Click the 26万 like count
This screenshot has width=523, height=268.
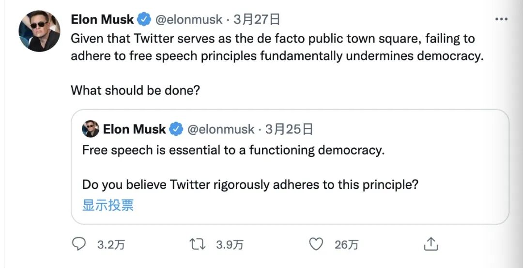[346, 245]
